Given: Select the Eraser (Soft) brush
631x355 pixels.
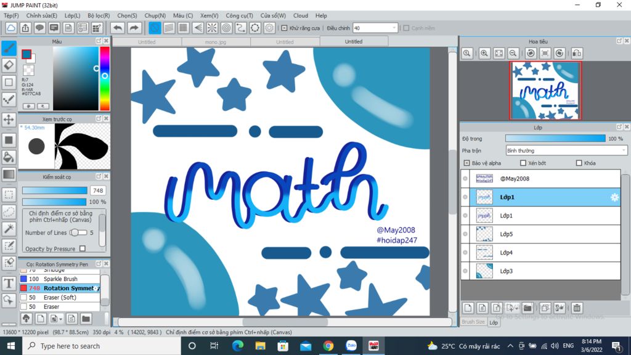Looking at the screenshot, I should [60, 298].
